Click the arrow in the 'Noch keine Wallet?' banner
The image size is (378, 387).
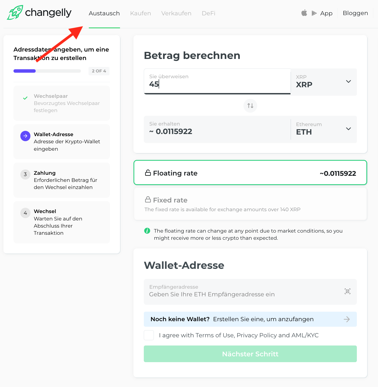pyautogui.click(x=347, y=319)
